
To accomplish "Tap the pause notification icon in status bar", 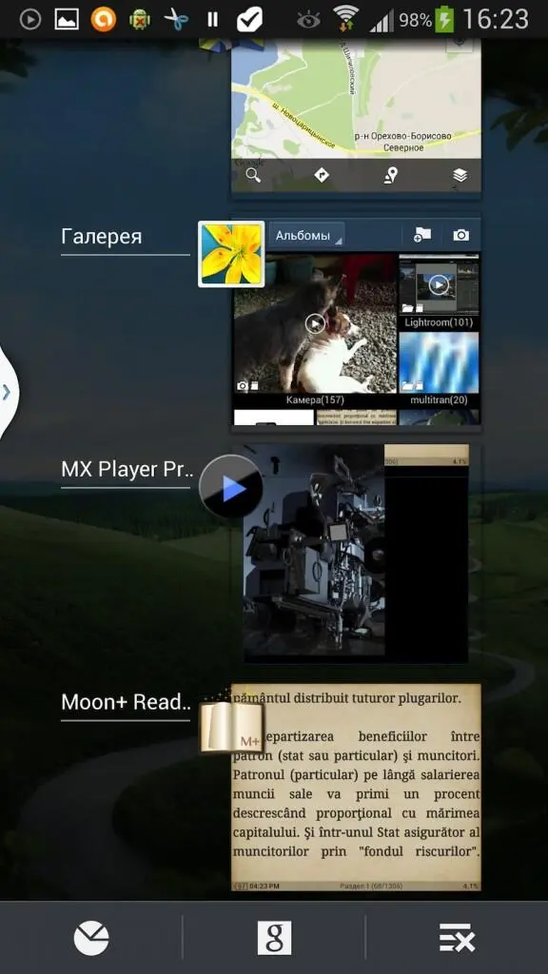I will 212,20.
